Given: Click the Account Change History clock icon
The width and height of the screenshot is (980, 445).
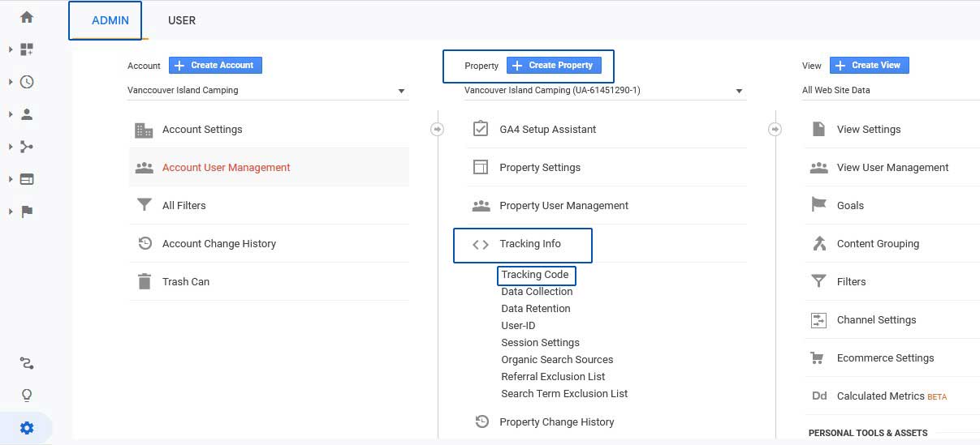Looking at the screenshot, I should tap(144, 244).
